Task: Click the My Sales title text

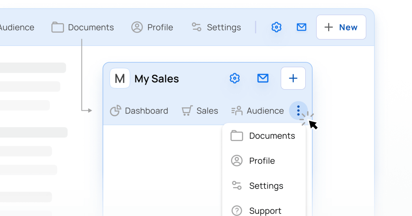Action: coord(157,78)
